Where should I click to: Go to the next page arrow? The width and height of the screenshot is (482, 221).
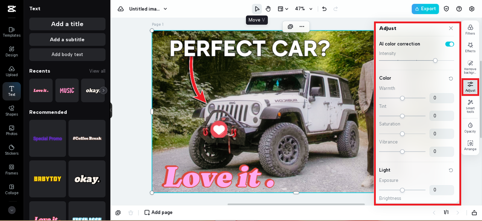(x=458, y=213)
